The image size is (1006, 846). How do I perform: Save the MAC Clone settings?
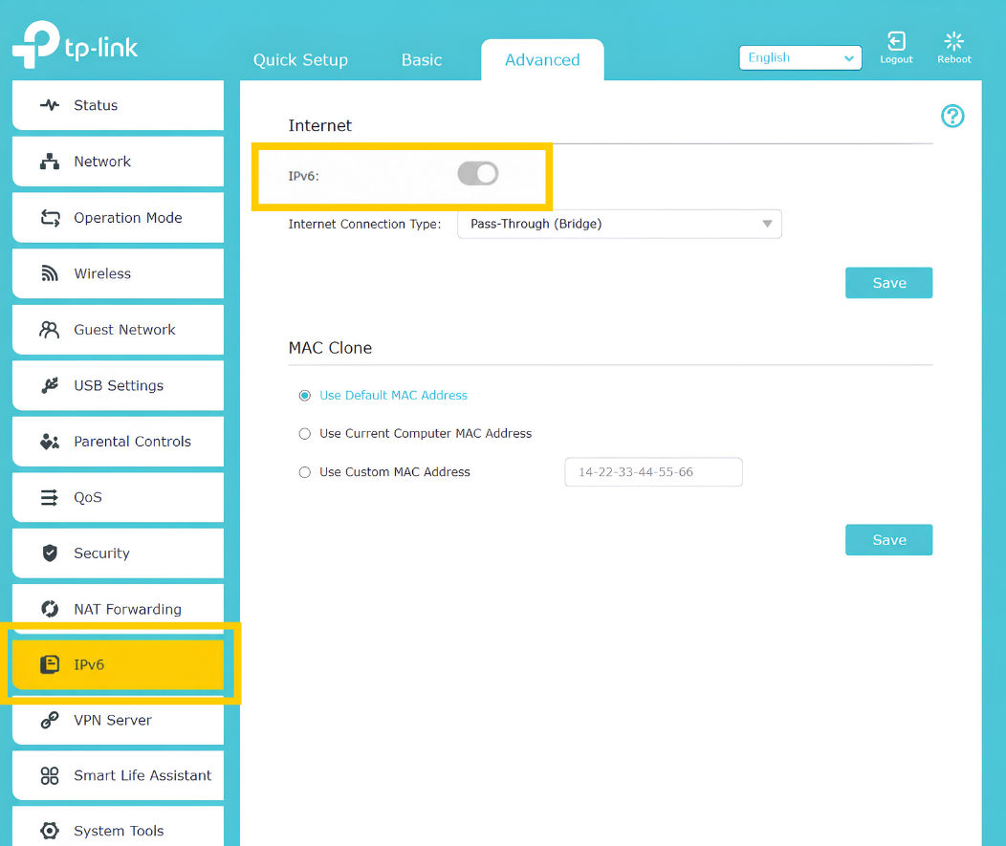[x=888, y=540]
